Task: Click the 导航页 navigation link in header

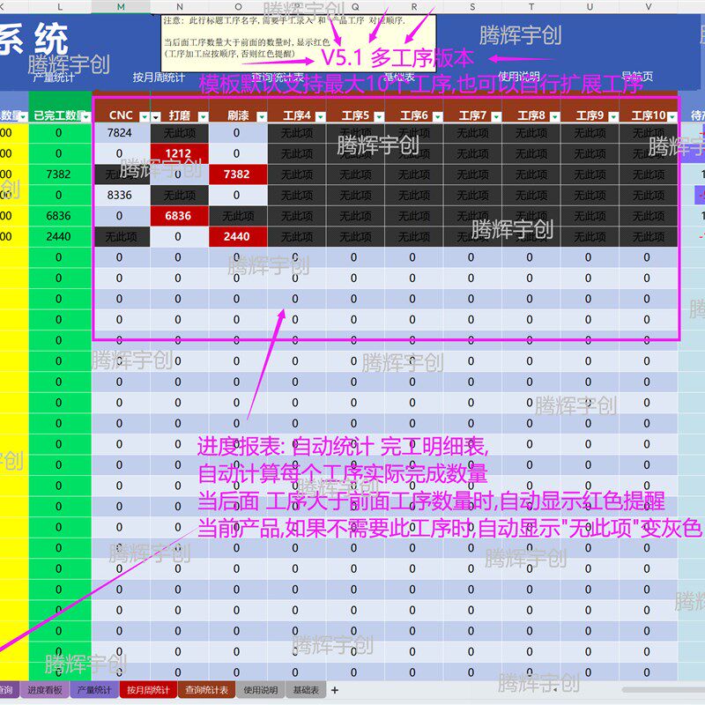Action: click(x=636, y=77)
